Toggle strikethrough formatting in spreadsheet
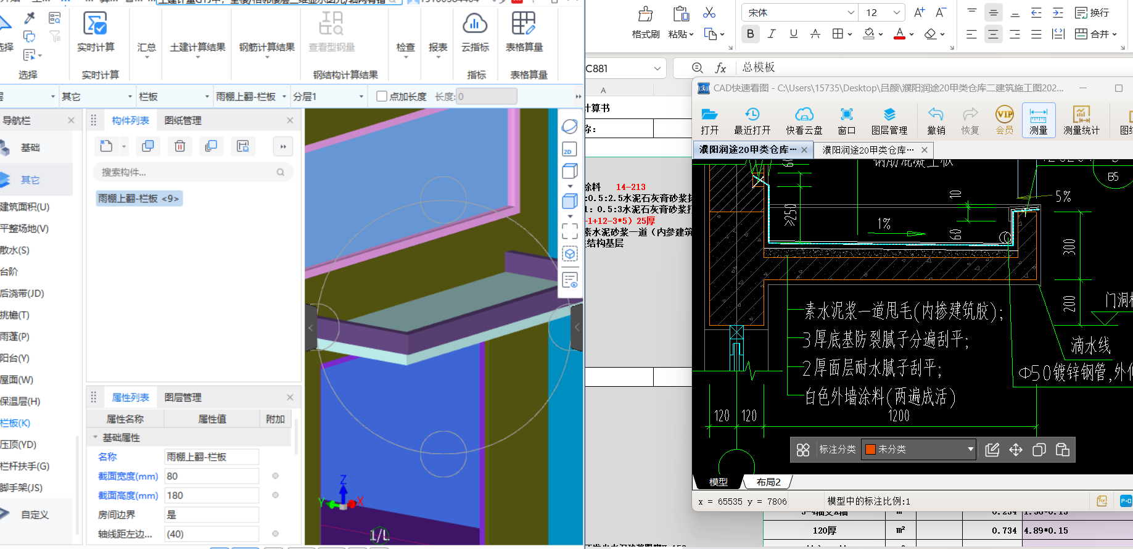The width and height of the screenshot is (1133, 549). tap(815, 34)
